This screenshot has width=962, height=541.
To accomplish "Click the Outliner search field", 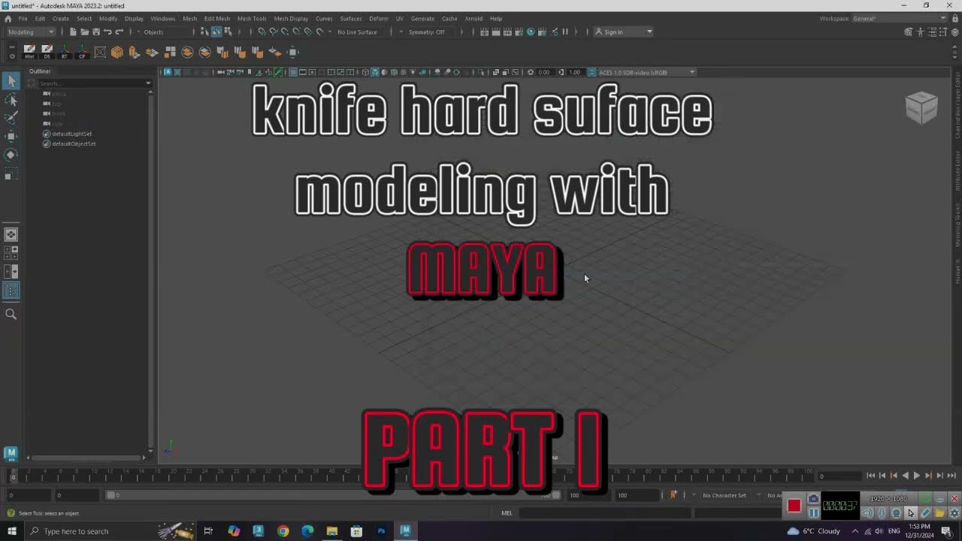I will 90,83.
